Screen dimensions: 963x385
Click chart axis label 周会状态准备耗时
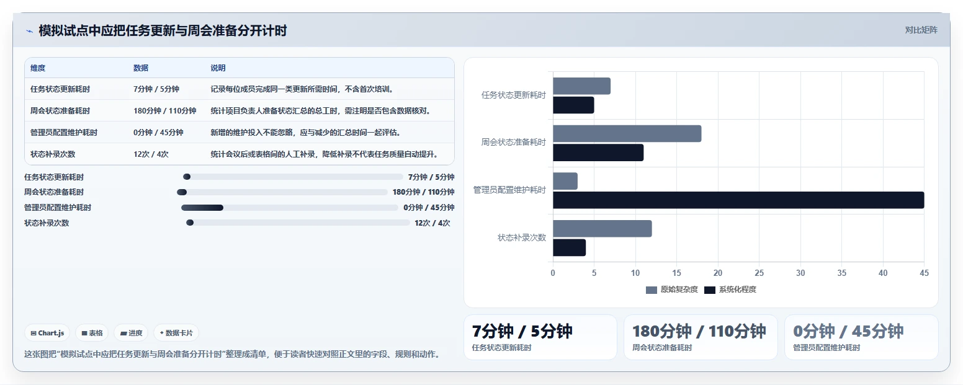514,143
